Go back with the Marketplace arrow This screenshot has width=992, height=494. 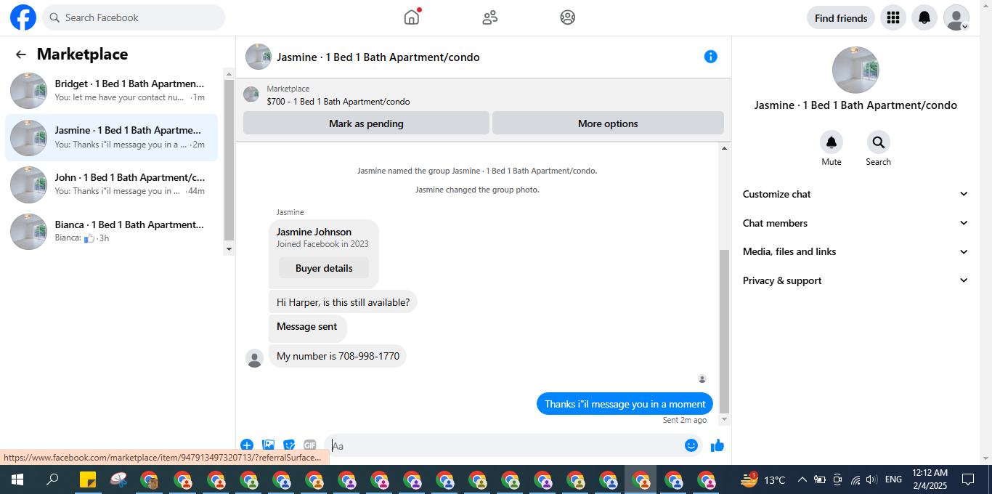21,54
